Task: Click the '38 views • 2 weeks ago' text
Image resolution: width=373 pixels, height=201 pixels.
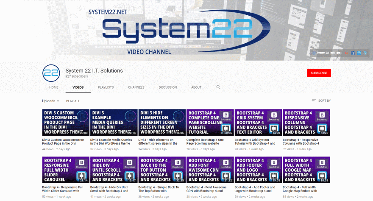Action: tap(154, 196)
